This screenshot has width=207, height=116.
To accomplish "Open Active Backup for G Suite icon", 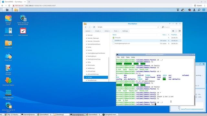I will (x=8, y=107).
